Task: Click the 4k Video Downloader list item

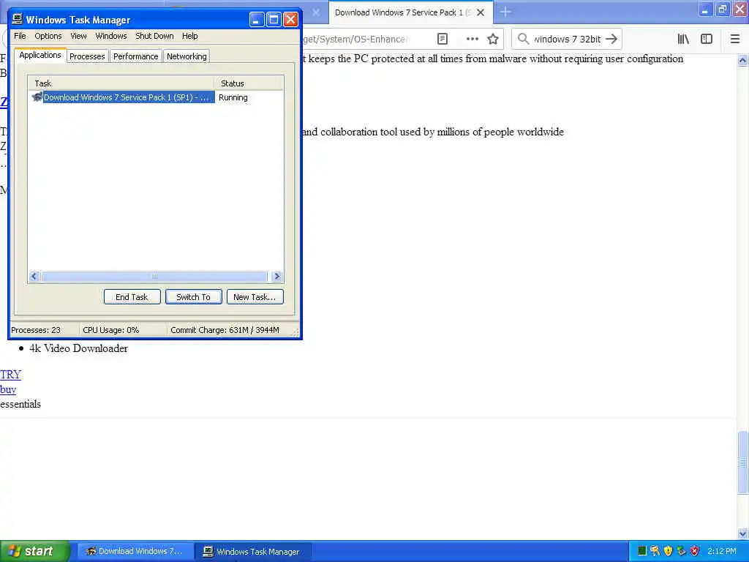Action: (78, 348)
